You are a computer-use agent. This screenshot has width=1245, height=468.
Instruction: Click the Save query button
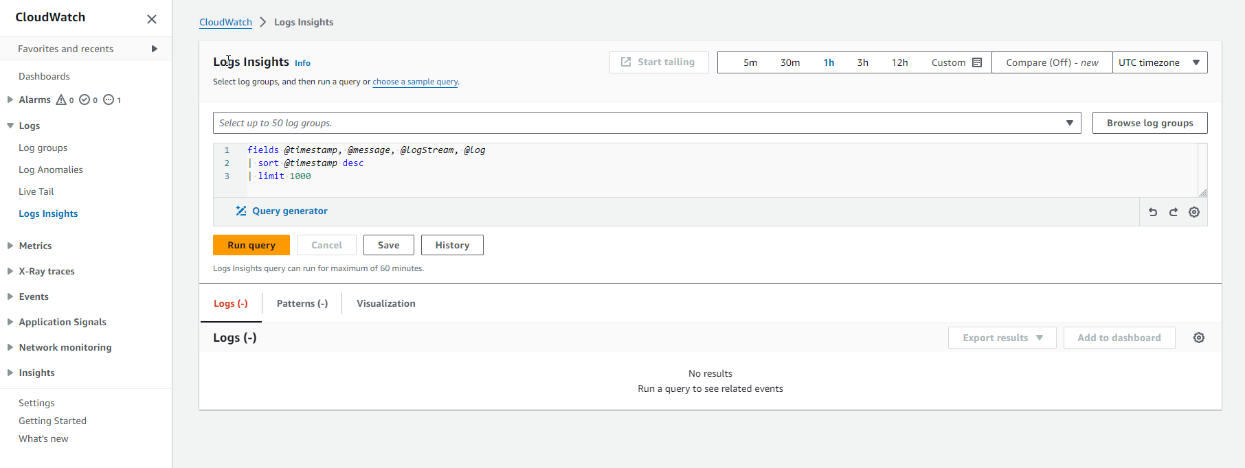[x=389, y=245]
